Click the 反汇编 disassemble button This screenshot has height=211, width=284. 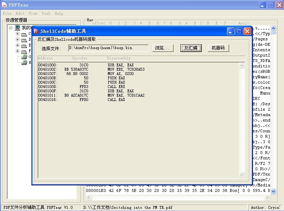pyautogui.click(x=191, y=48)
